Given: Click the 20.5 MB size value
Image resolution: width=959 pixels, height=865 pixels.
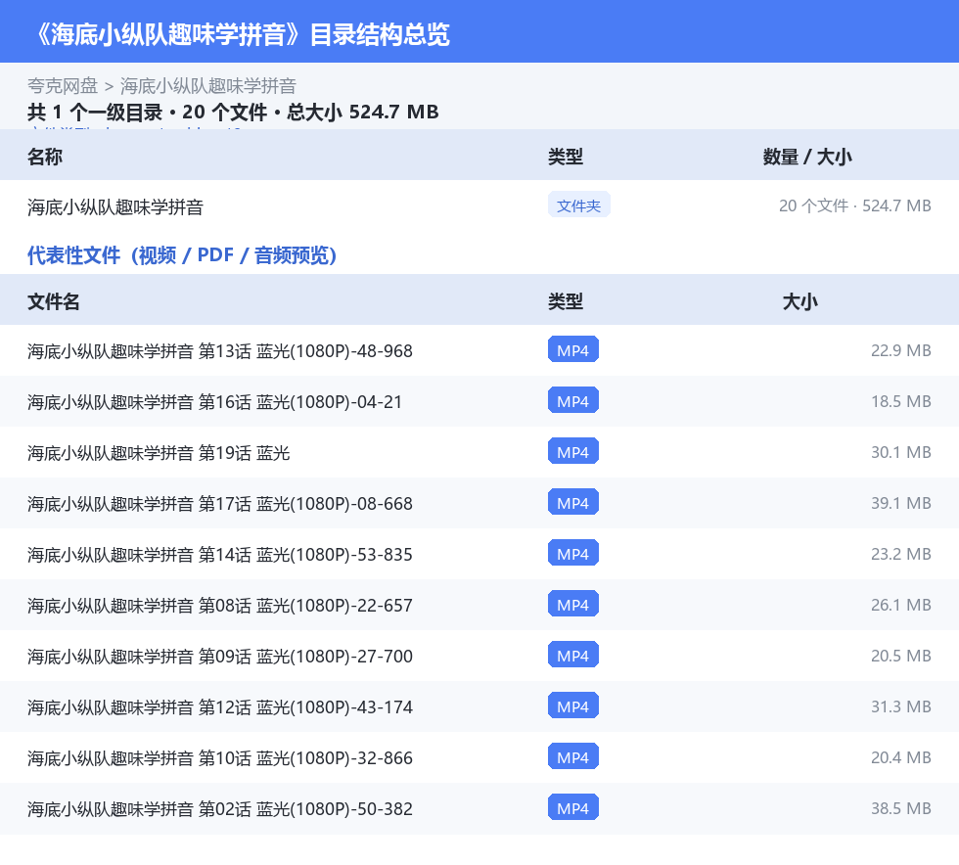Looking at the screenshot, I should (901, 655).
